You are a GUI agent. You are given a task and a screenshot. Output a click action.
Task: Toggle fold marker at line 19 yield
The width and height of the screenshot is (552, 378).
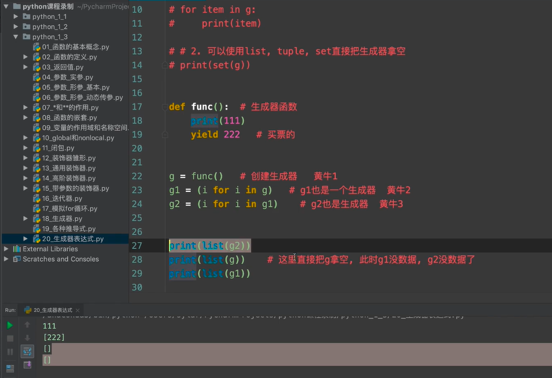point(164,135)
